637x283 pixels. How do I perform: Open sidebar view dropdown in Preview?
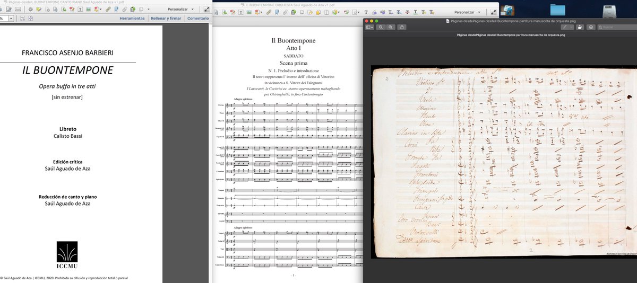coord(369,27)
